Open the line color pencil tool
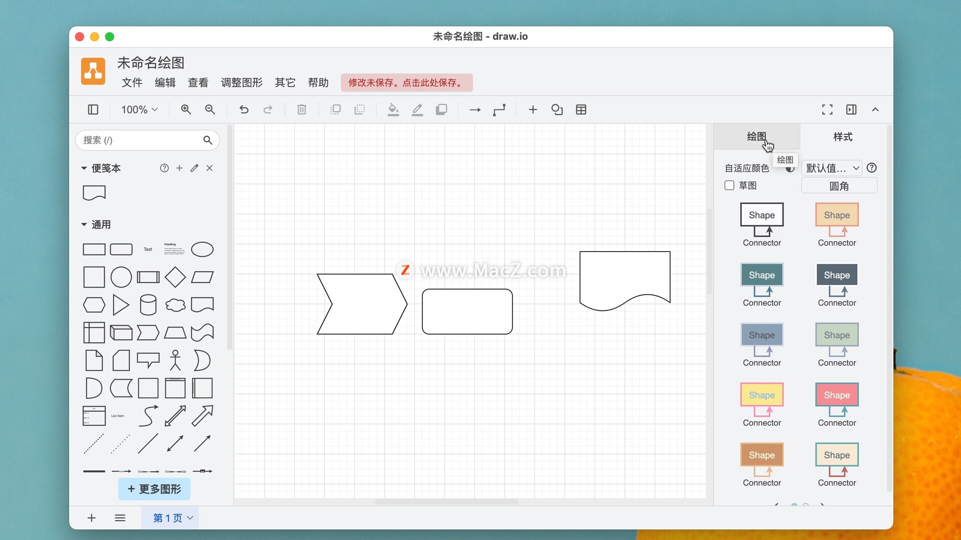 [417, 109]
